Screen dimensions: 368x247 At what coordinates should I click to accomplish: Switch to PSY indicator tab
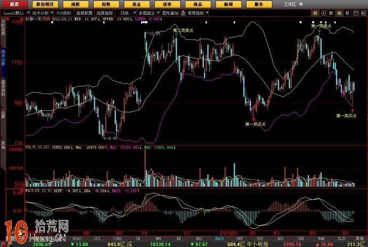coord(260,238)
